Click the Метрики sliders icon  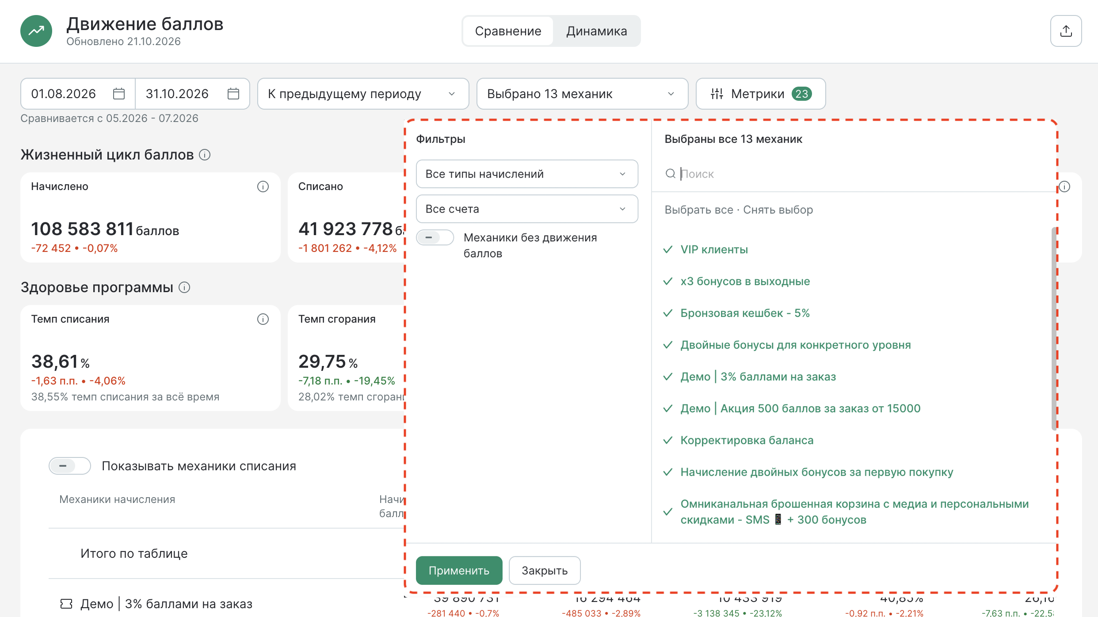[717, 94]
